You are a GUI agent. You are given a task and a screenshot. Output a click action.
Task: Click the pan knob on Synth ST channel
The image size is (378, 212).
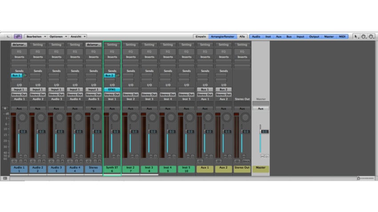(x=115, y=118)
